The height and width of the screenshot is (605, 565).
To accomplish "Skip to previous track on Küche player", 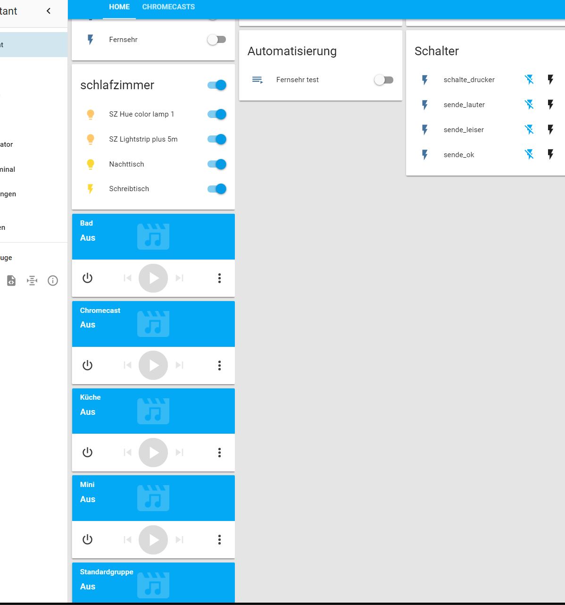I will (127, 453).
